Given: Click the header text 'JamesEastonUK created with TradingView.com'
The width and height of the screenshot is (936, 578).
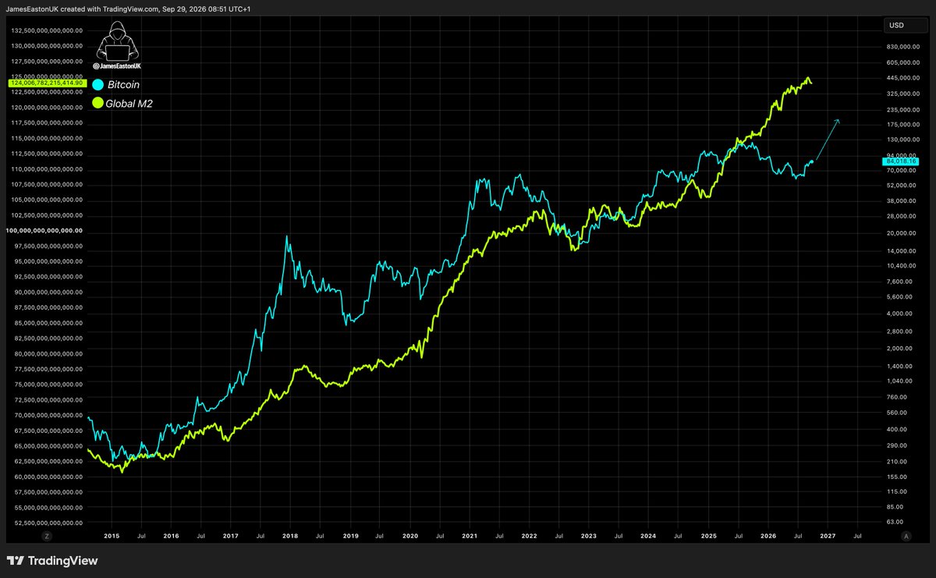Looking at the screenshot, I should pos(84,8).
